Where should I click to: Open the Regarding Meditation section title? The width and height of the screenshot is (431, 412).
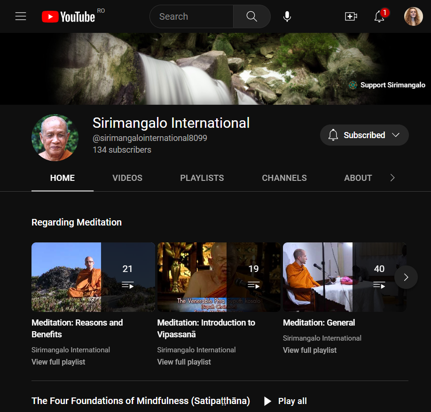pos(77,222)
